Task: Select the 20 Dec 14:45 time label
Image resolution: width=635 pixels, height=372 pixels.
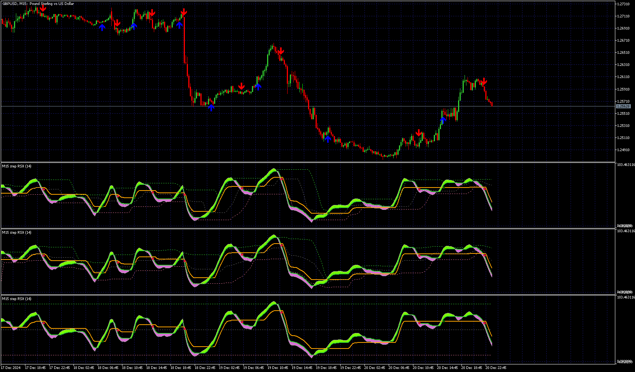Action: point(447,367)
